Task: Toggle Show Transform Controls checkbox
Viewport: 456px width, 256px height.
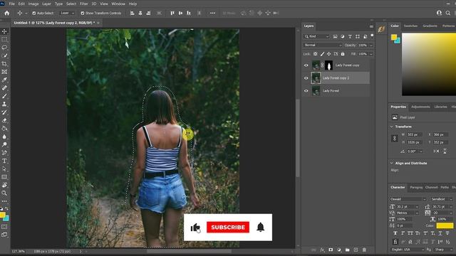Action: click(83, 13)
